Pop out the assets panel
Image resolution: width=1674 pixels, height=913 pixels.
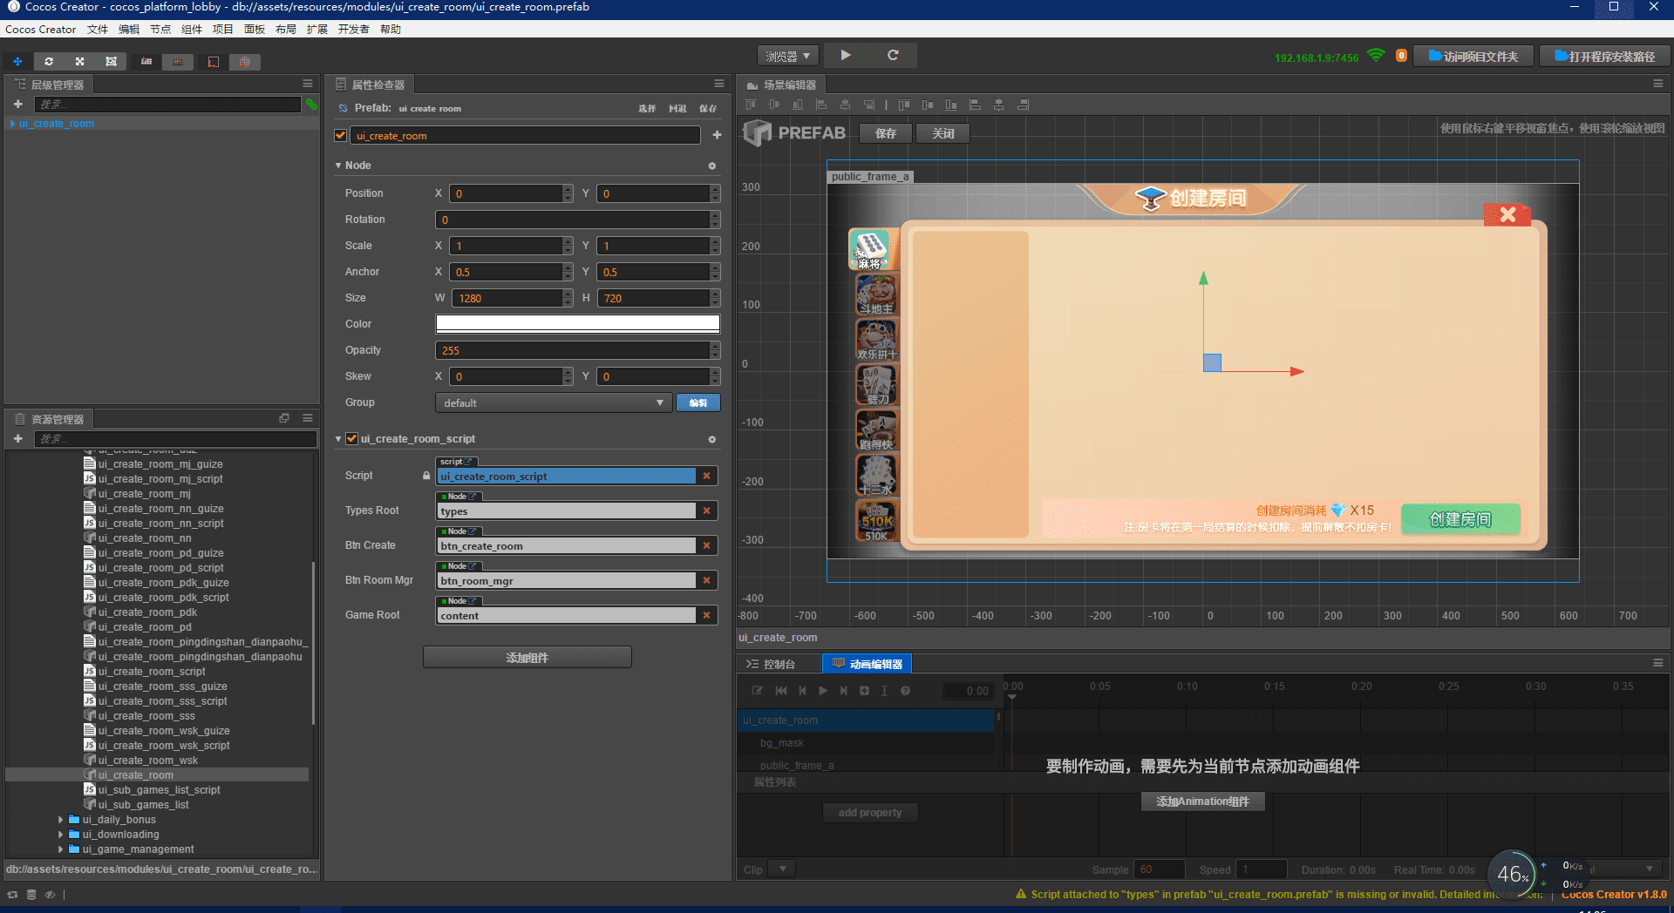pos(284,418)
